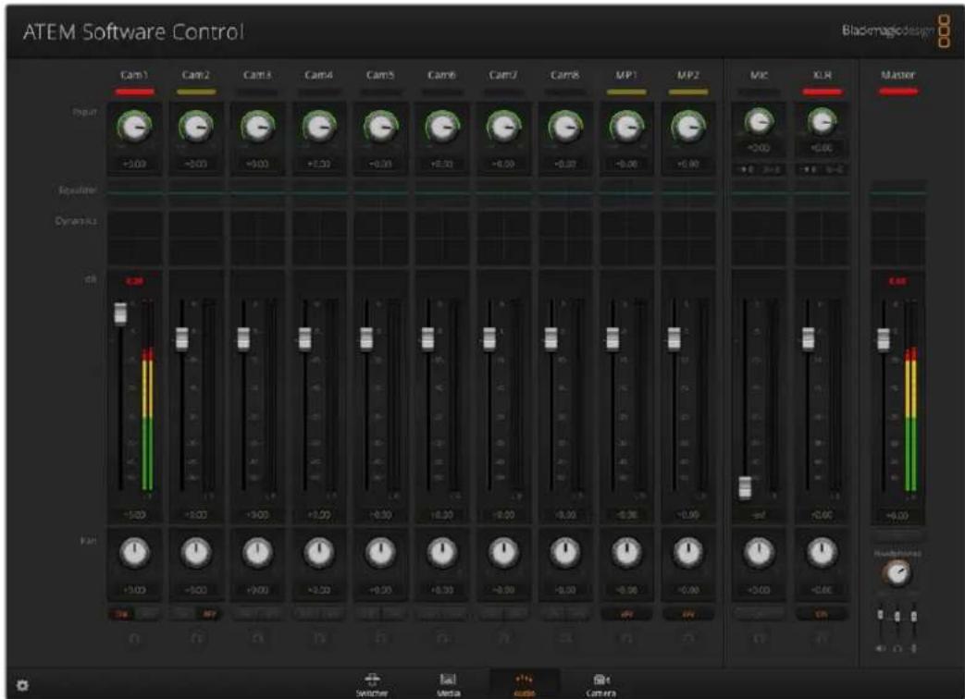Click the XLR input gain knob
The image size is (965, 699).
[821, 122]
